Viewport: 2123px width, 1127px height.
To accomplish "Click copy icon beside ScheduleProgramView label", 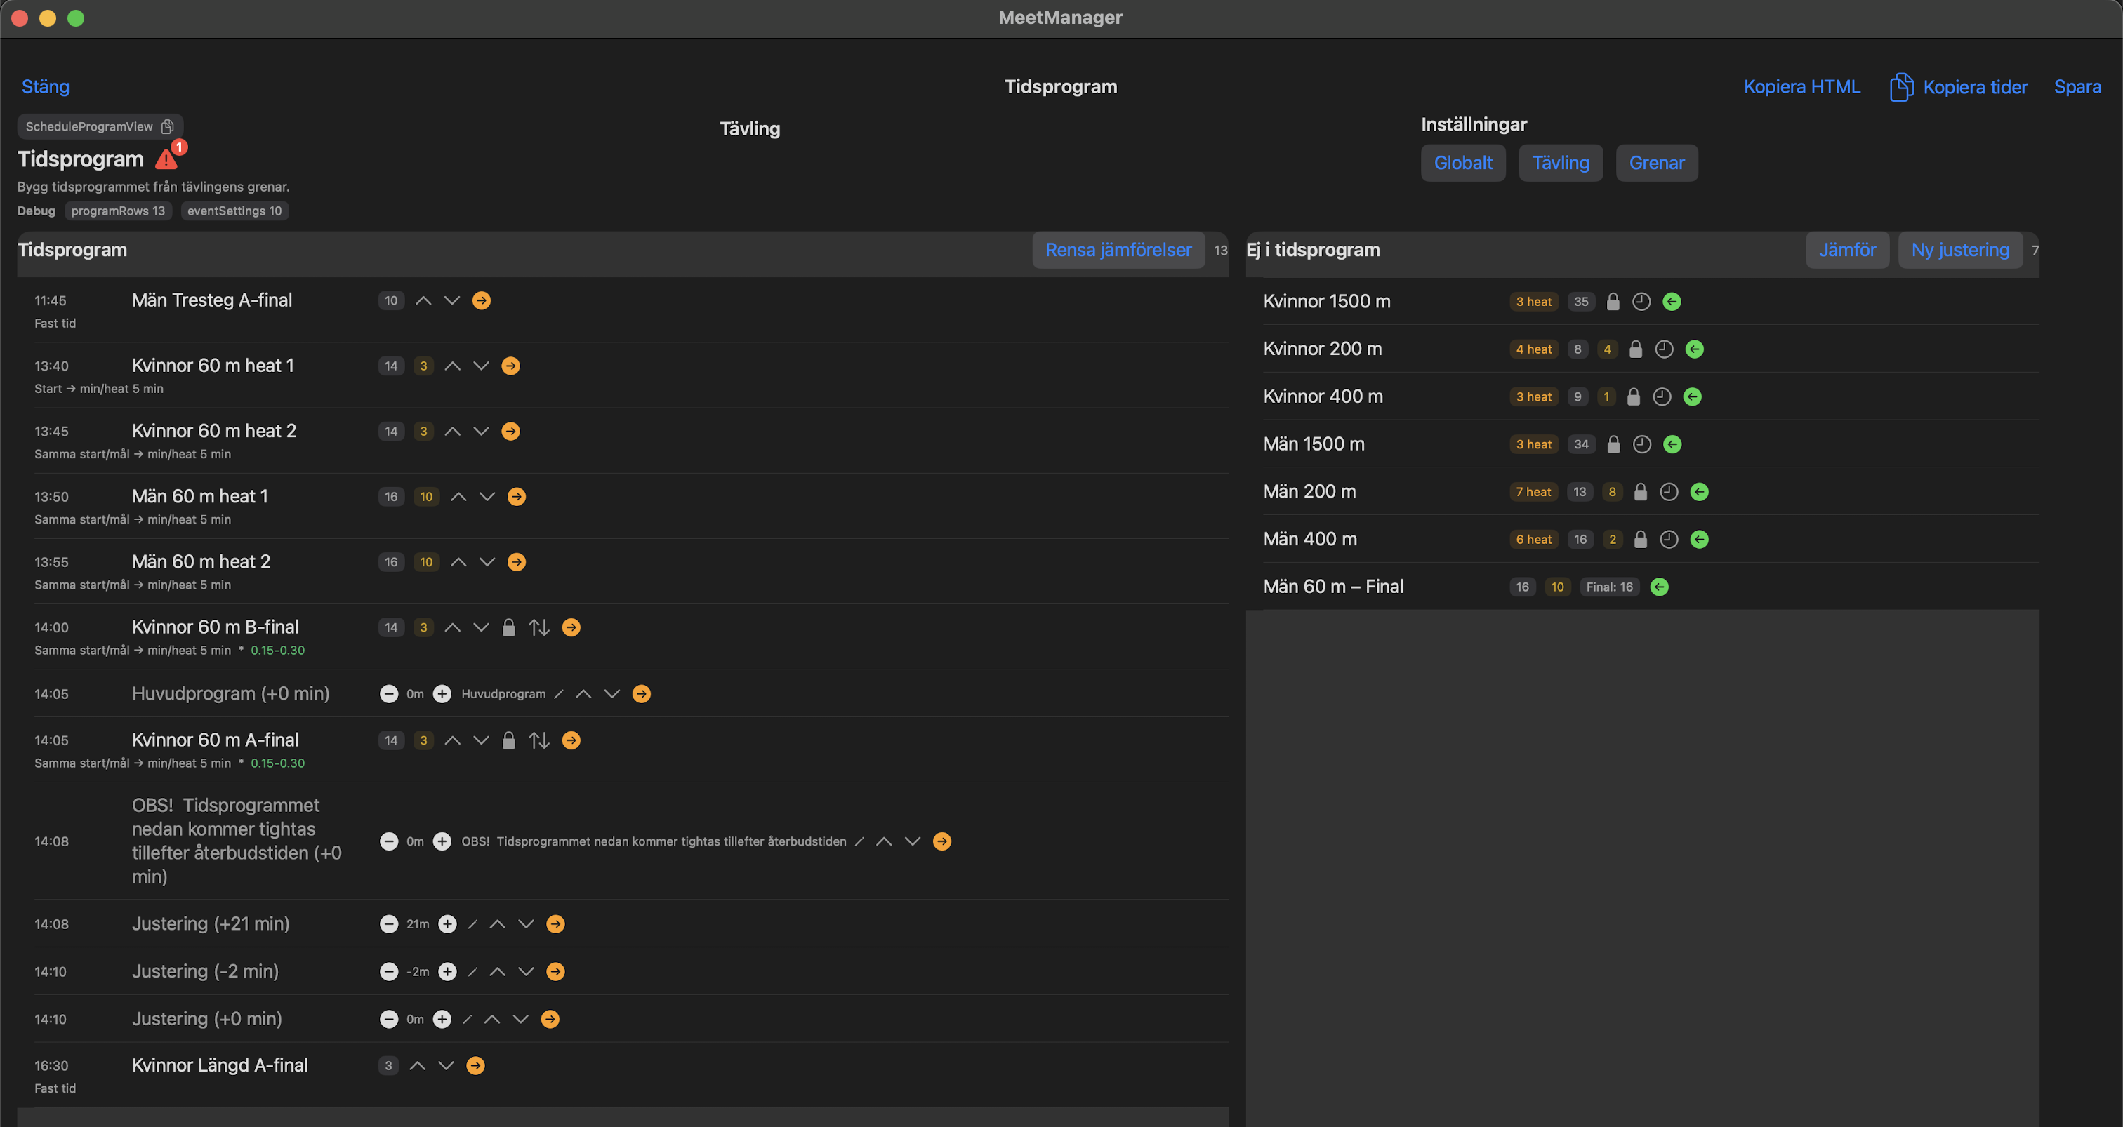I will click(x=167, y=127).
